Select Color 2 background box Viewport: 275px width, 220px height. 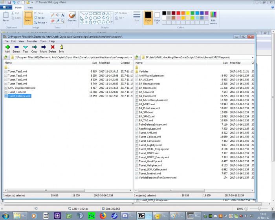tap(157, 17)
